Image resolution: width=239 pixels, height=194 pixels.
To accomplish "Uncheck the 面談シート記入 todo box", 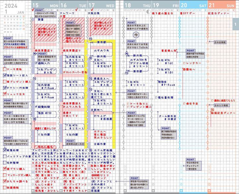I will pos(5,75).
